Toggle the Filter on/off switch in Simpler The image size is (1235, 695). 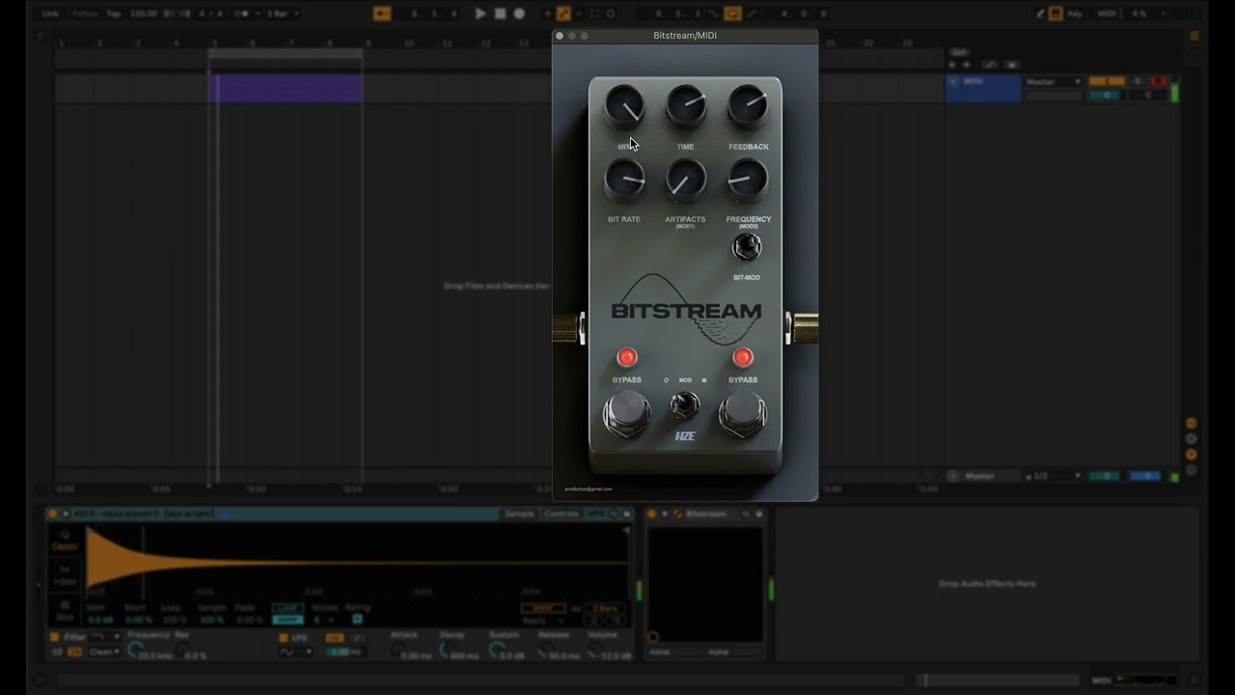point(54,637)
